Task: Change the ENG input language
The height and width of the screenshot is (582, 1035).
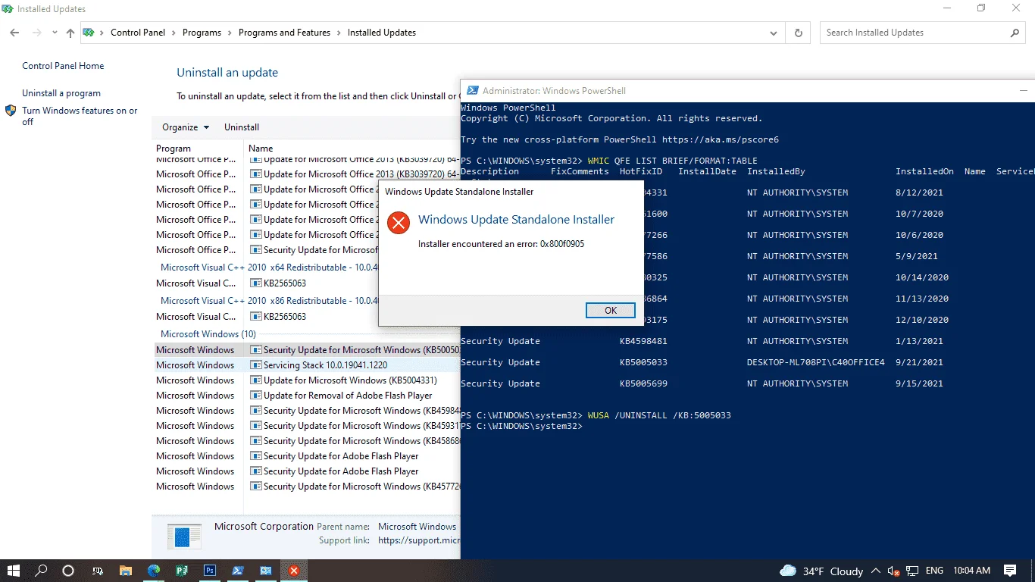Action: coord(934,571)
